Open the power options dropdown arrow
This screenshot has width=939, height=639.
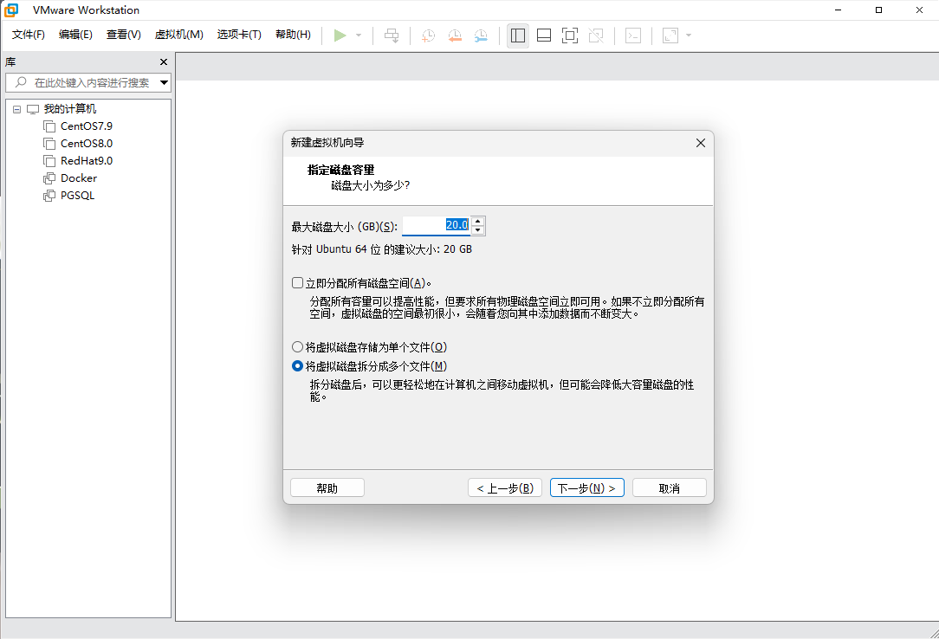[359, 35]
